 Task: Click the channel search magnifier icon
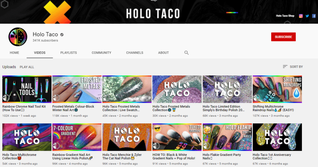[x=186, y=53]
